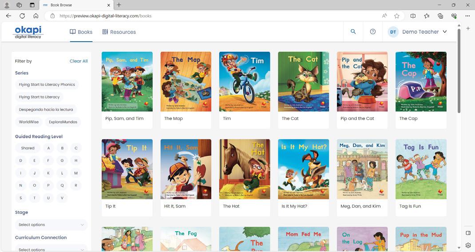475x252 pixels.
Task: Go back with browser back arrow
Action: tap(8, 16)
